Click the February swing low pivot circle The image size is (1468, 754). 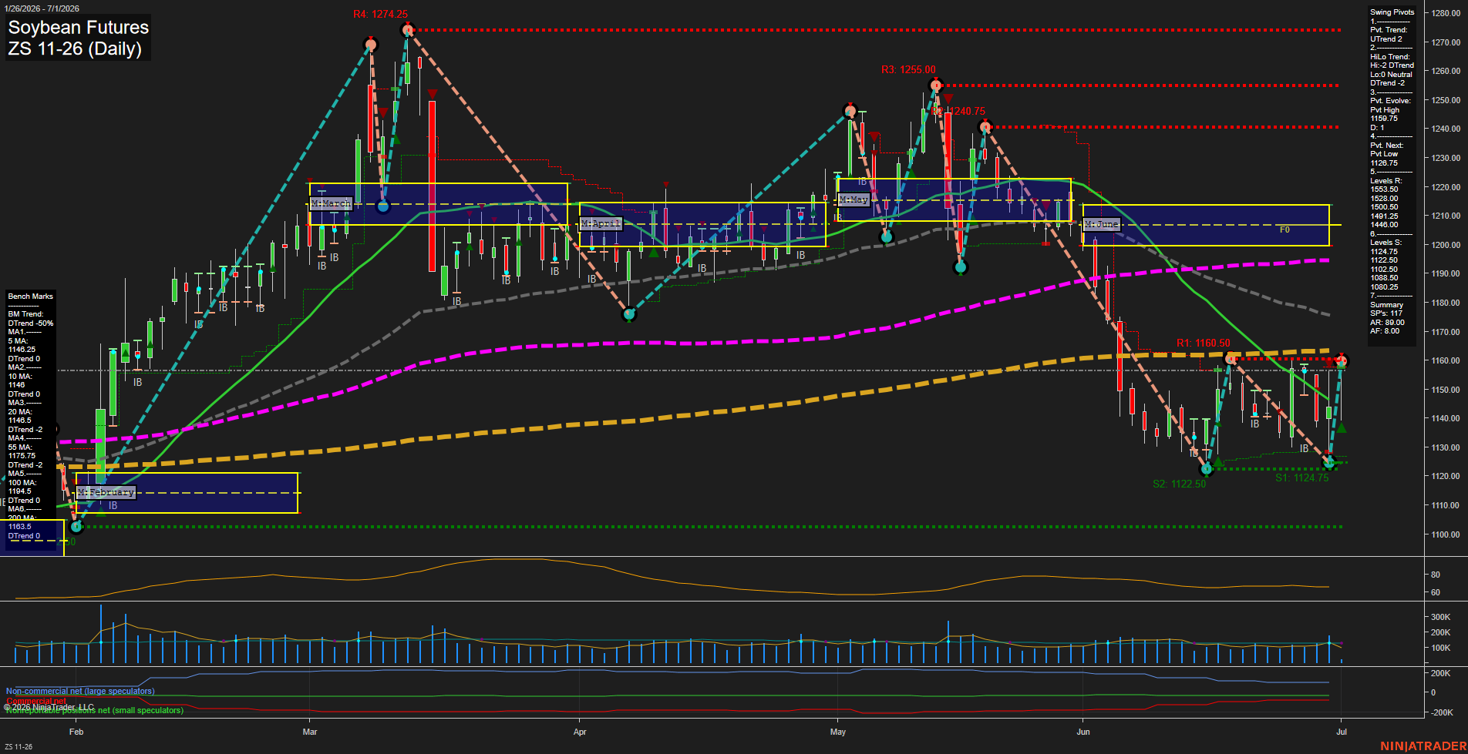76,527
